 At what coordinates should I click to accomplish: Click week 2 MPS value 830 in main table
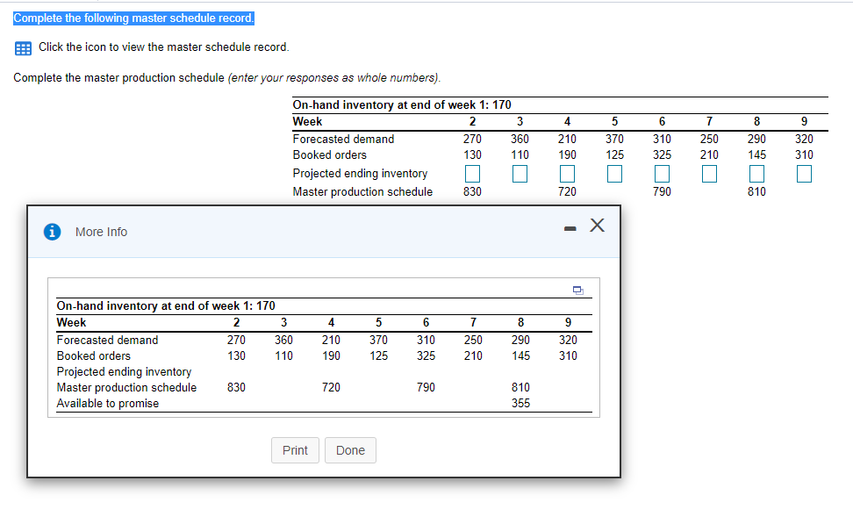(472, 191)
